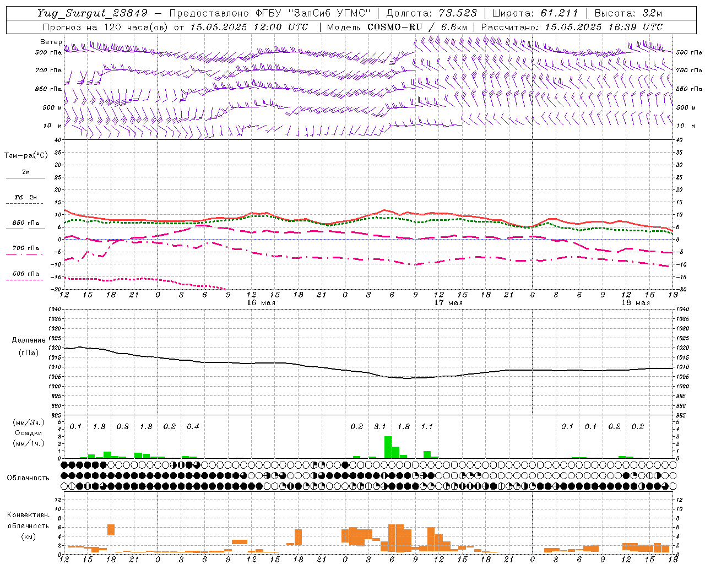This screenshot has height=564, width=705.
Task: Select the (мм/3ч.) precipitation unit label
Action: pos(29,422)
